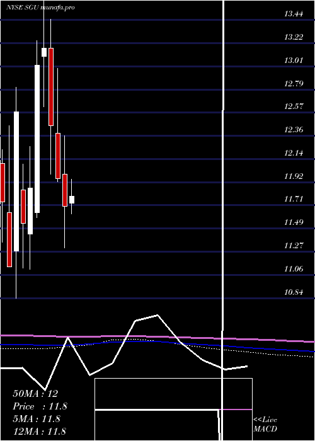
Task: Click the 50MA : 12 readout
Action: tap(35, 394)
